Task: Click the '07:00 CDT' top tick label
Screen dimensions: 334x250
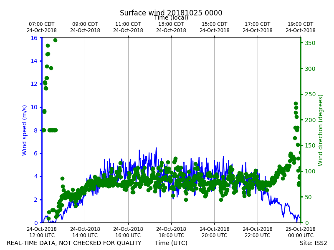Action: (x=42, y=24)
